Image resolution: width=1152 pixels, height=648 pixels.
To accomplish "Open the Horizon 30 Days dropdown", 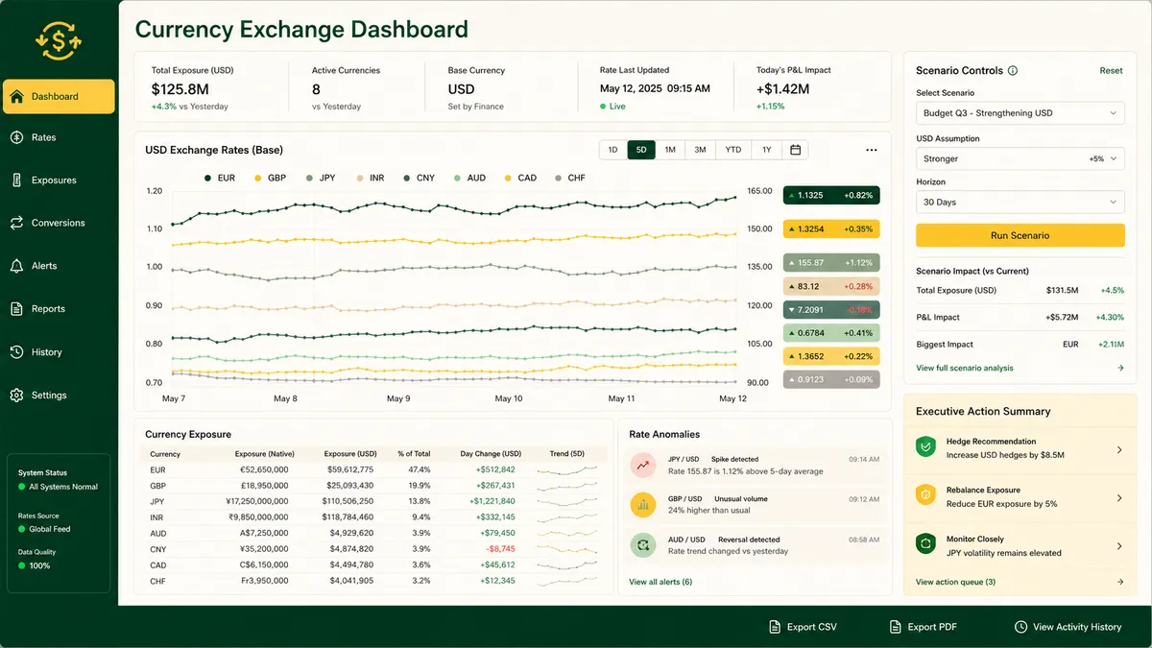I will pos(1020,203).
